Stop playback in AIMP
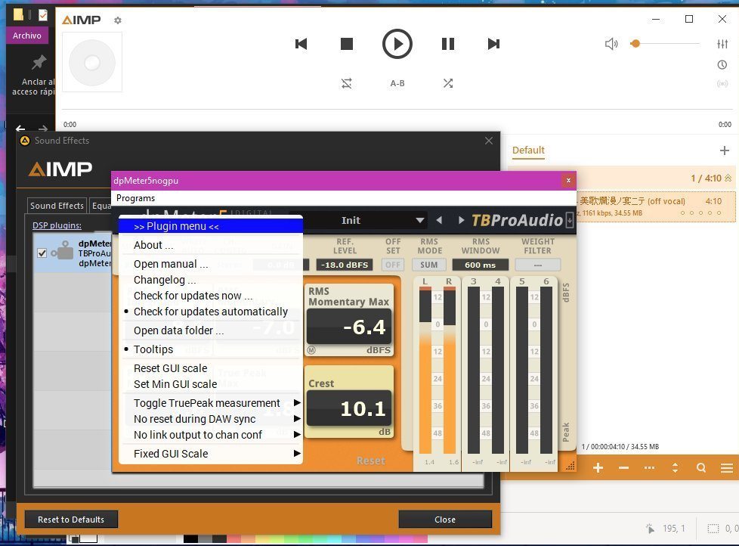This screenshot has width=739, height=546. point(347,44)
